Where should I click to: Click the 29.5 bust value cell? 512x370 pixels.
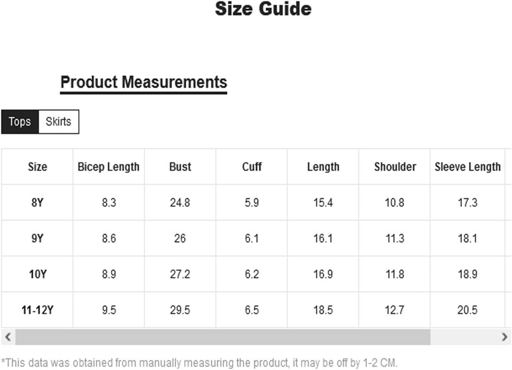point(180,310)
